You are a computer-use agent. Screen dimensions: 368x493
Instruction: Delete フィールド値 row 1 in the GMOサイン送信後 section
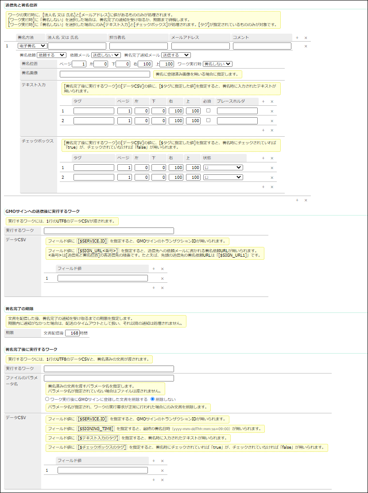tap(162, 278)
